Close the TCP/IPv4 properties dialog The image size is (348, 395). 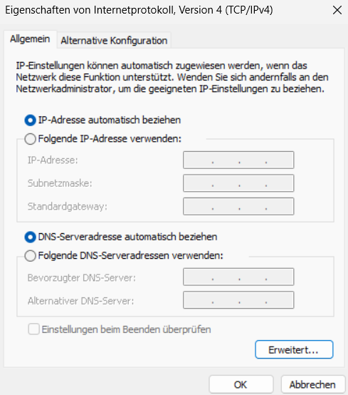pos(337,10)
